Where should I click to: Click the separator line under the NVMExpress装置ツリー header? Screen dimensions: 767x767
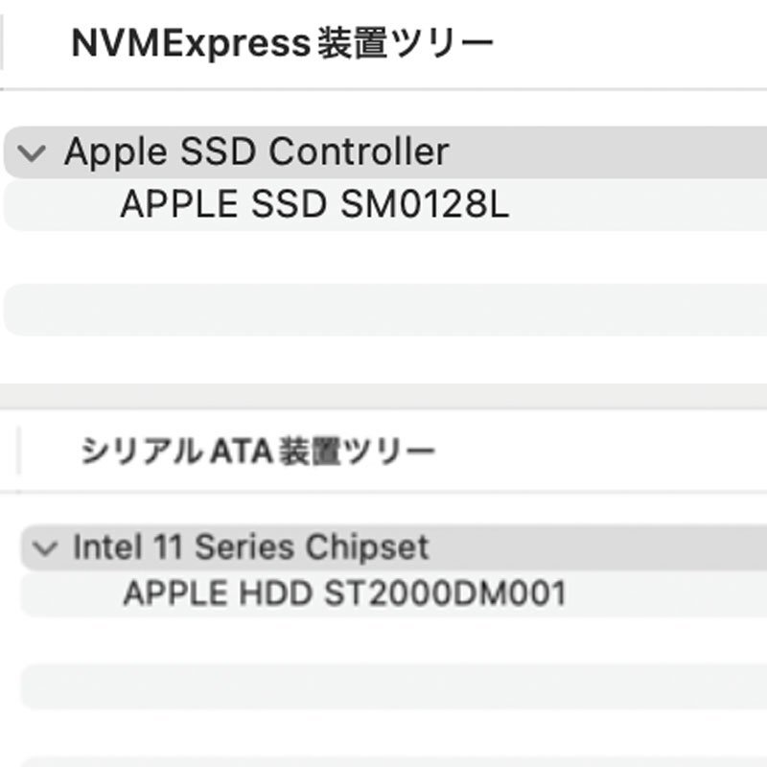(x=383, y=89)
